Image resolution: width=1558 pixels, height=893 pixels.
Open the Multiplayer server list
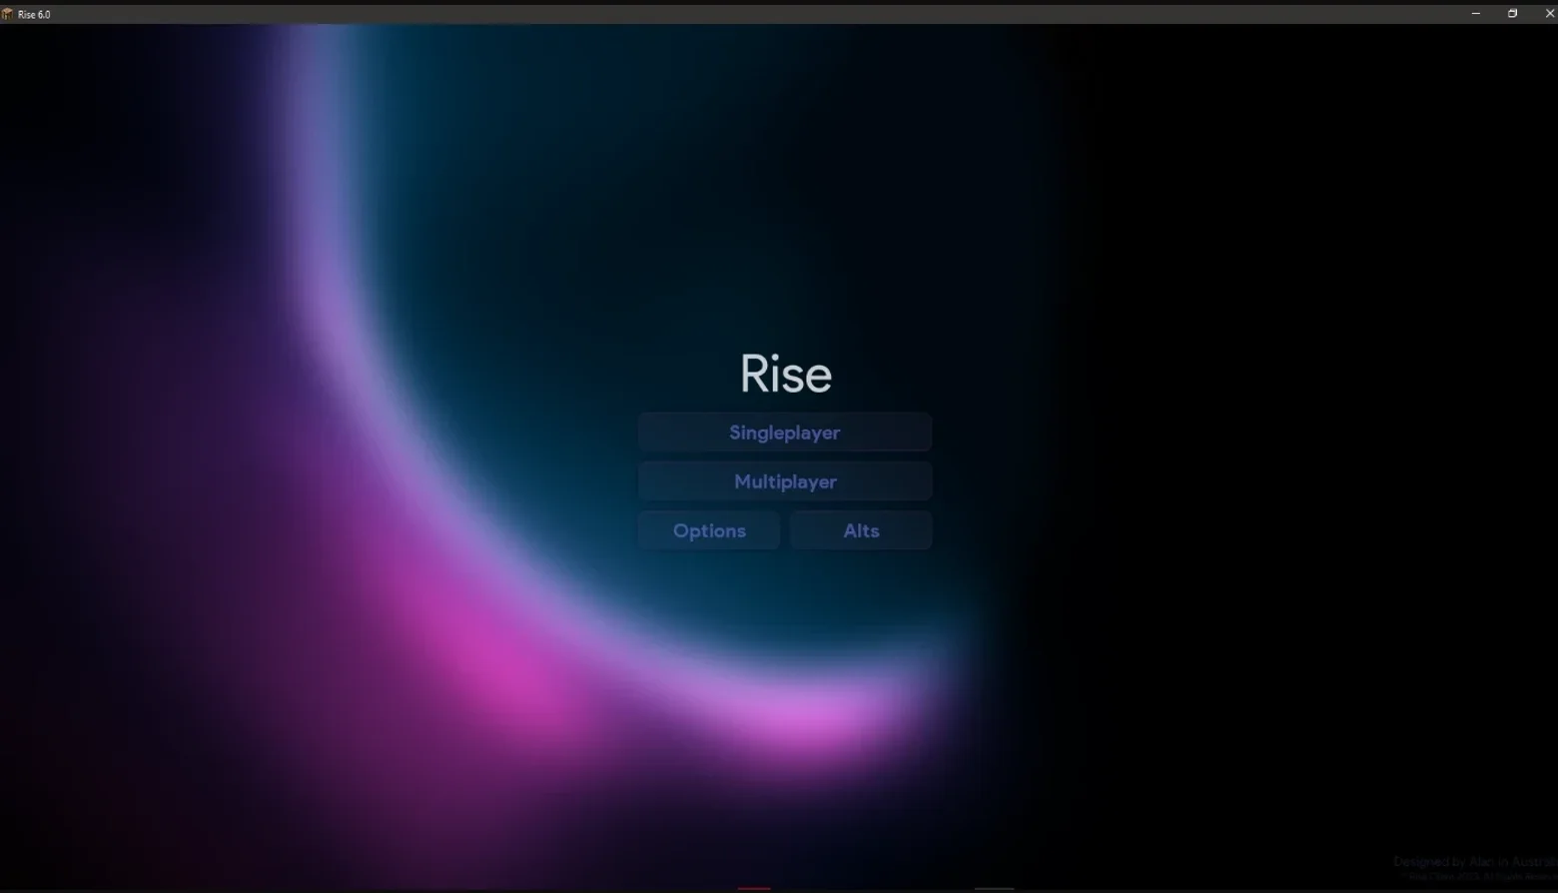pos(785,481)
